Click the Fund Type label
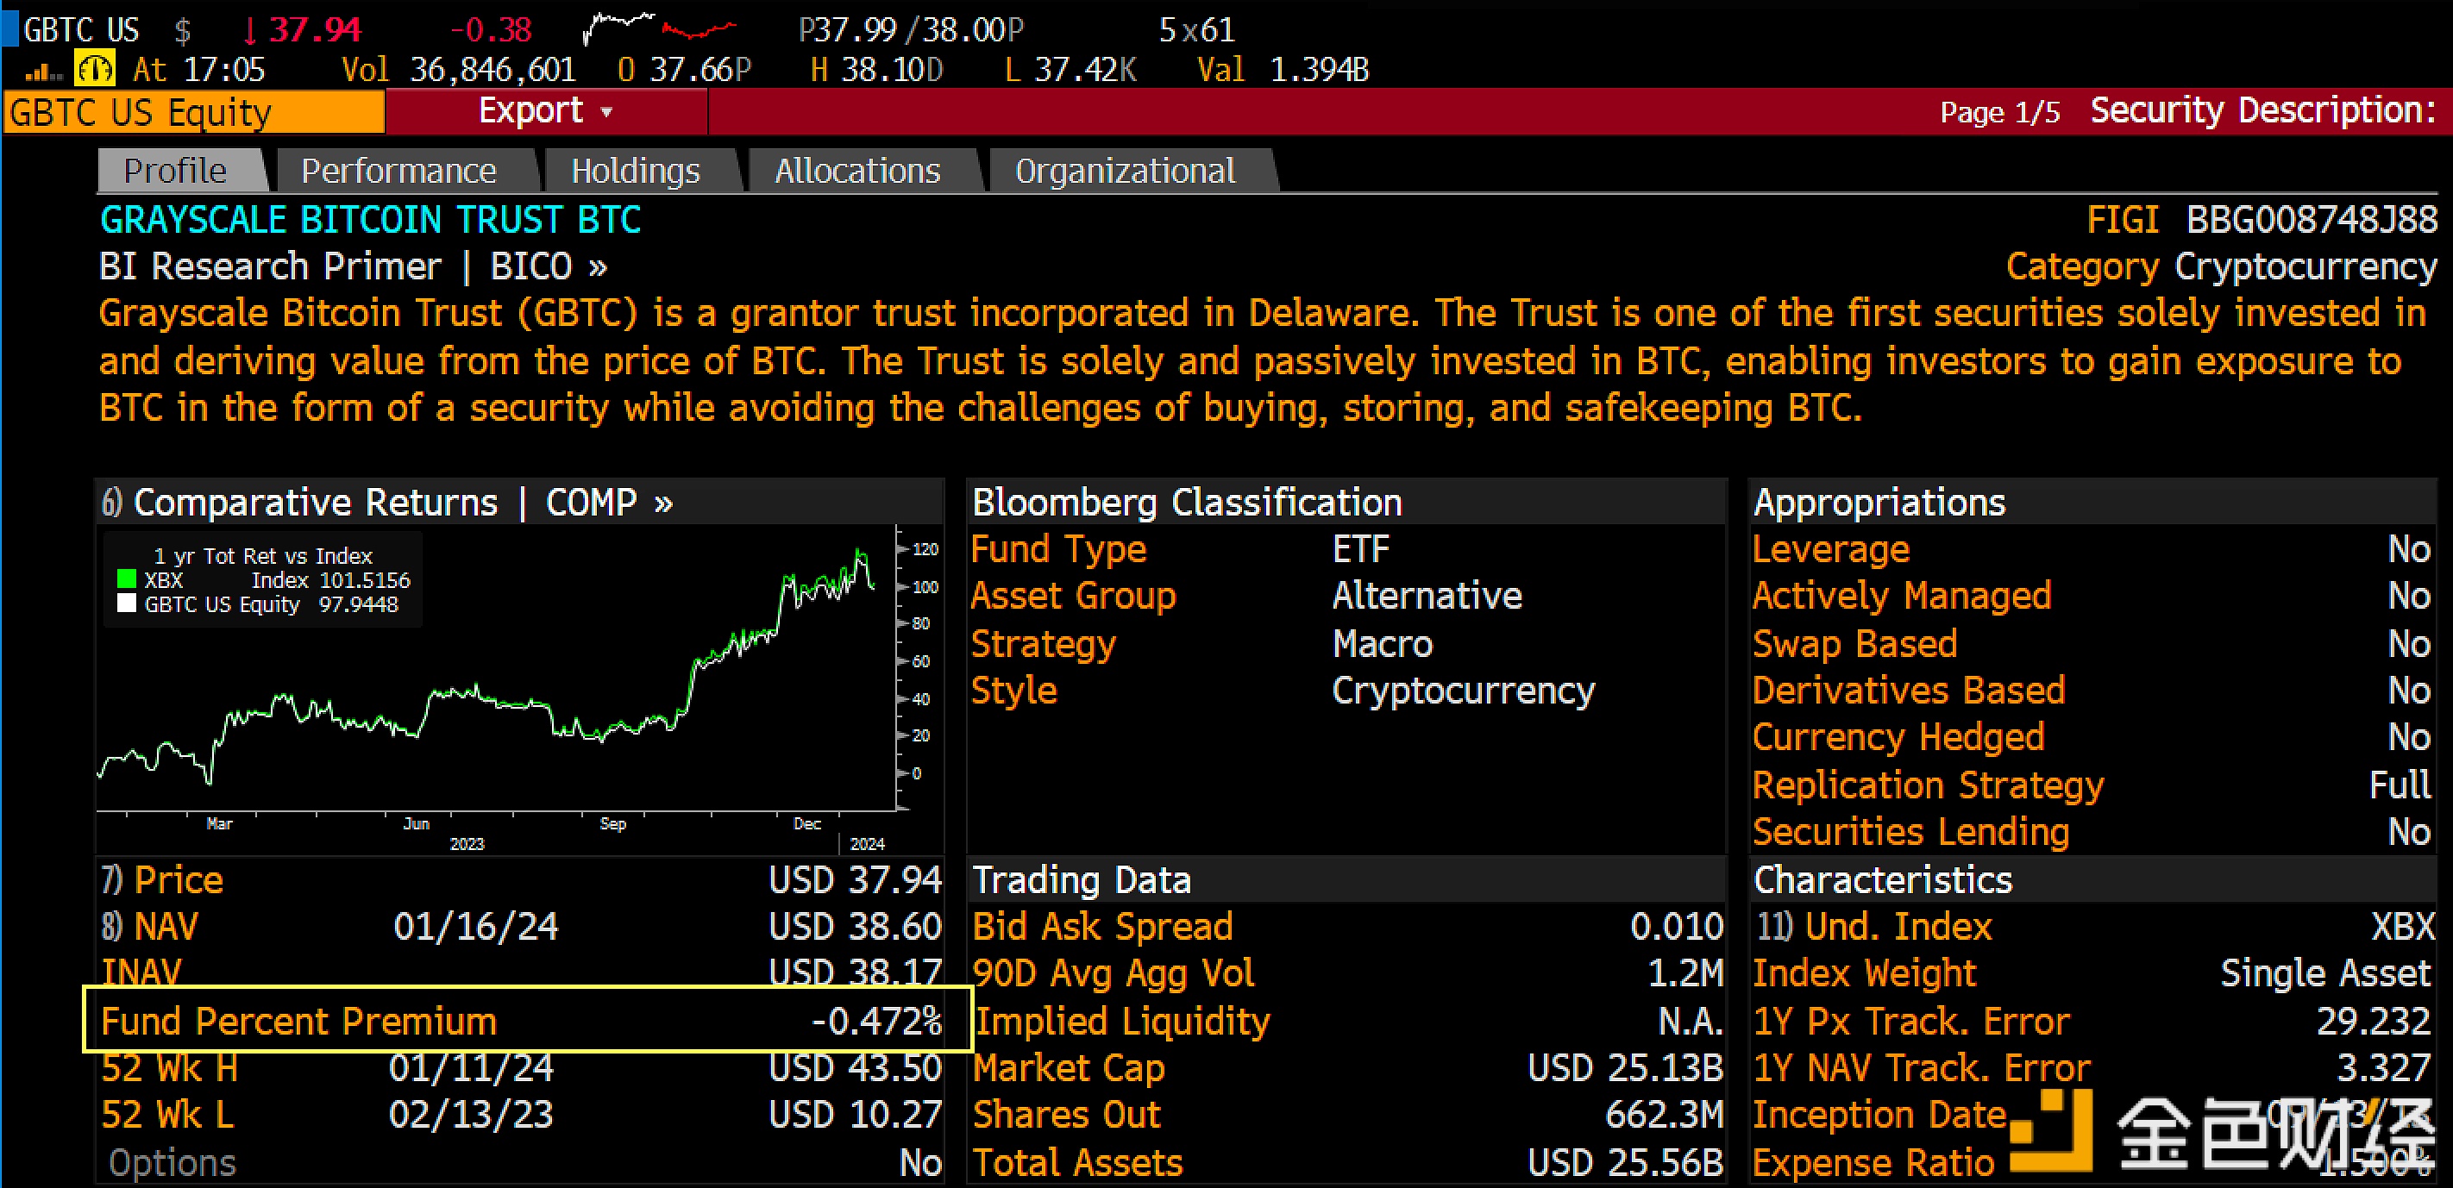2453x1188 pixels. pos(1059,549)
